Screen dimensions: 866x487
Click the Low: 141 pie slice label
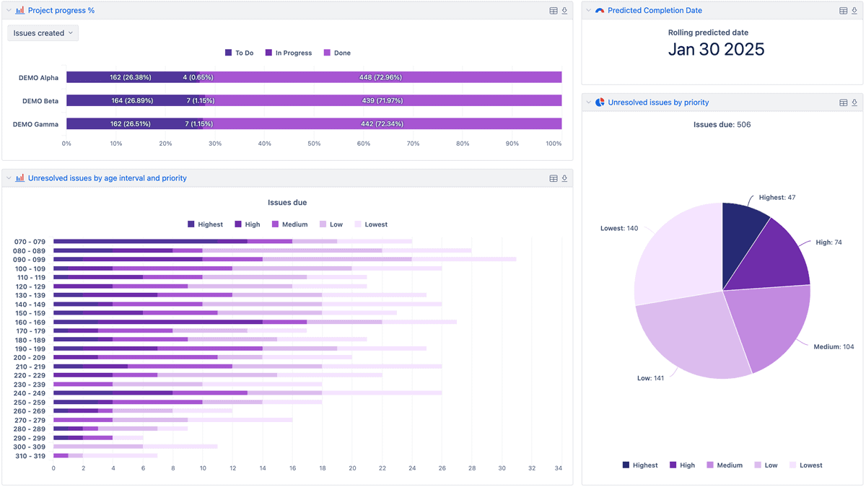pyautogui.click(x=651, y=378)
